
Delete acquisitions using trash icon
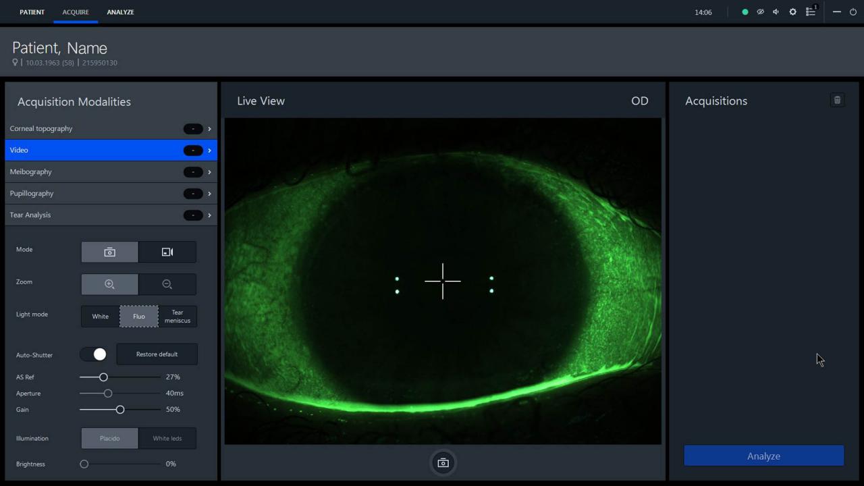point(837,101)
